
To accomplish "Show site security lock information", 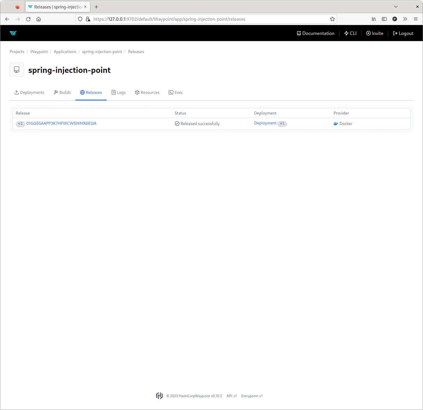I will click(88, 19).
